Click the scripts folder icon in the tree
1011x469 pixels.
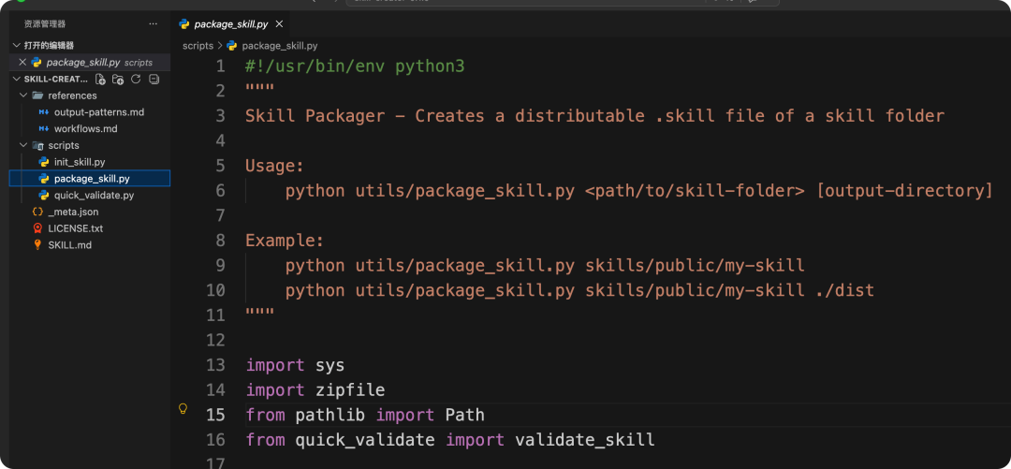[x=38, y=145]
